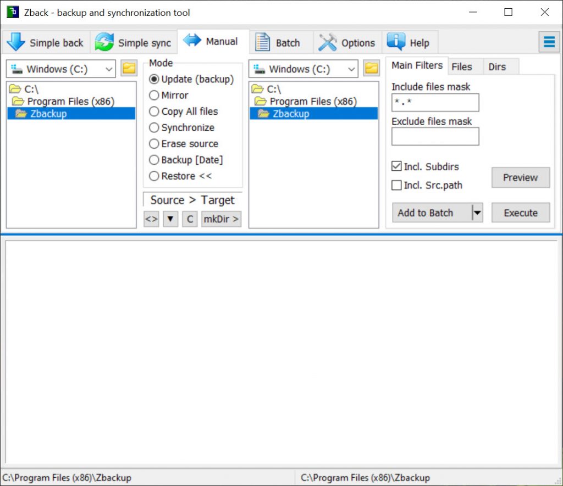Click the empty log output area
563x486 pixels.
[281, 351]
